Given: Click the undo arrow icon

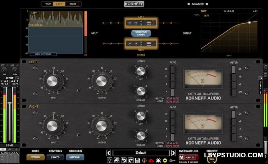Looking at the screenshot, I should pyautogui.click(x=124, y=161).
